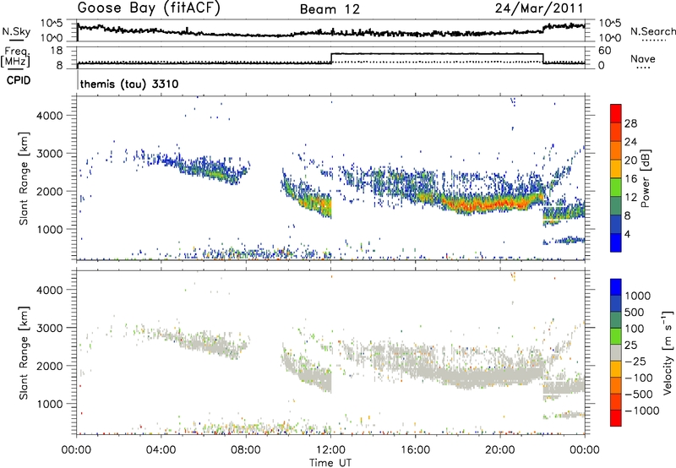Click the red bottom of Velocity colorbar

pos(616,418)
